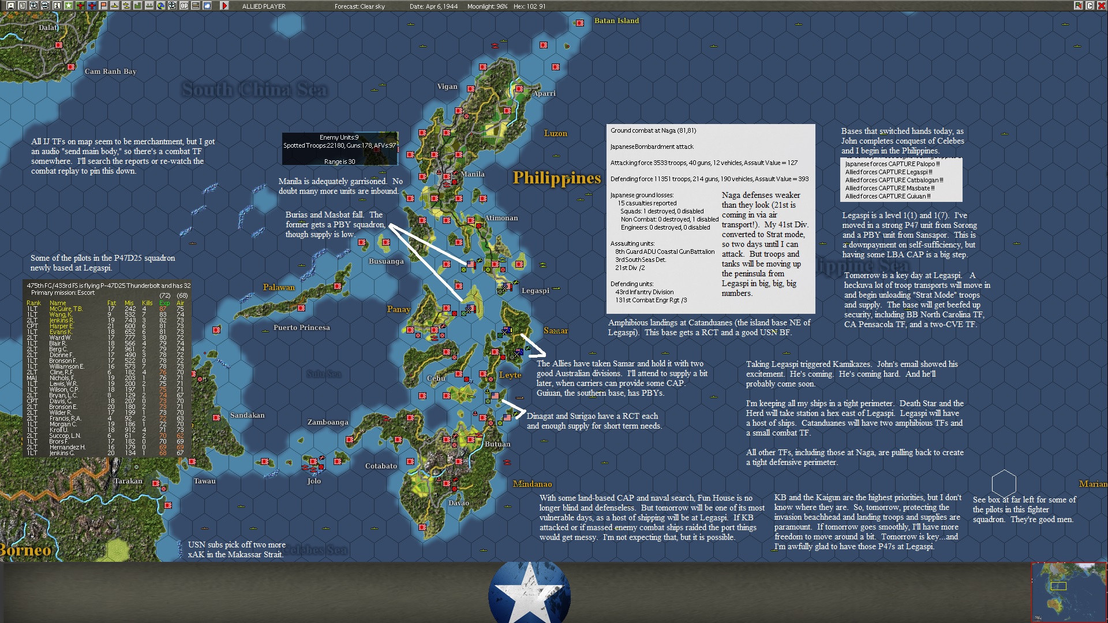Image resolution: width=1108 pixels, height=623 pixels.
Task: Open the weather cloud forecast icon
Action: coord(207,6)
